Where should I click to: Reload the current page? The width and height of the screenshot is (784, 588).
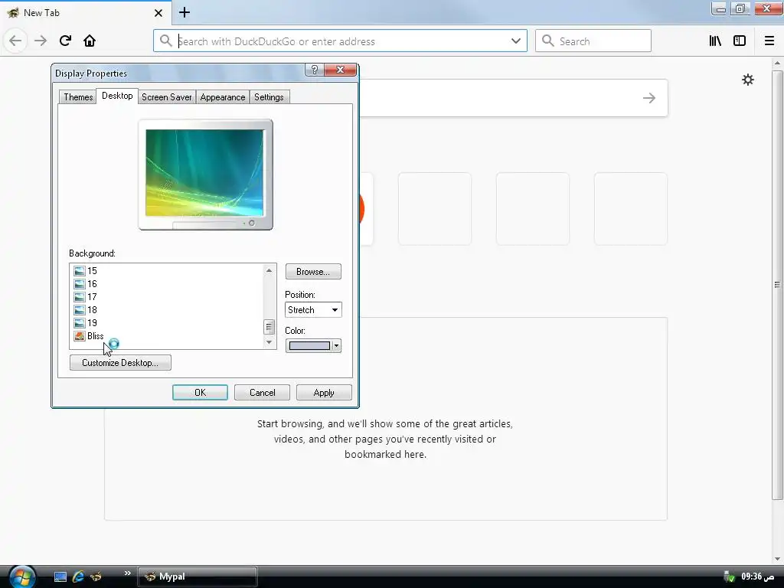pyautogui.click(x=65, y=41)
